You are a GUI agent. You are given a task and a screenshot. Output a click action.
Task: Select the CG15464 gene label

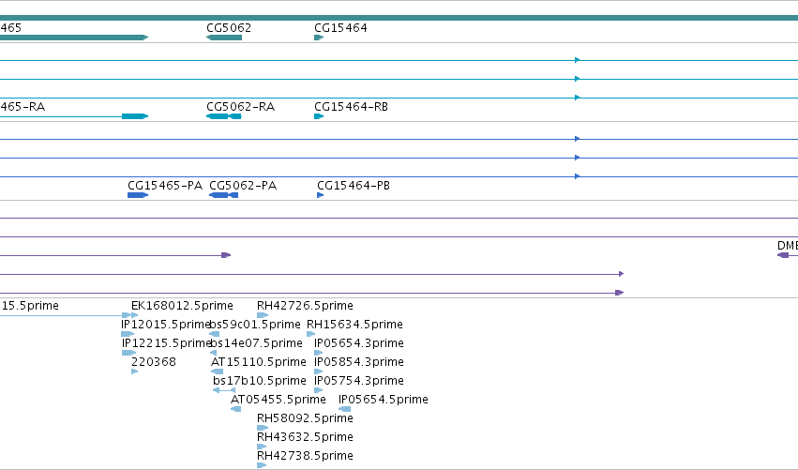(x=340, y=28)
